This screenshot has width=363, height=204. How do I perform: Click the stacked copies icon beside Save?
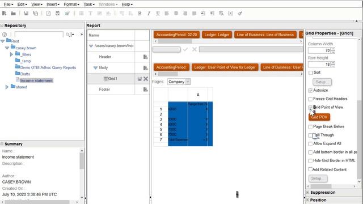(35, 14)
